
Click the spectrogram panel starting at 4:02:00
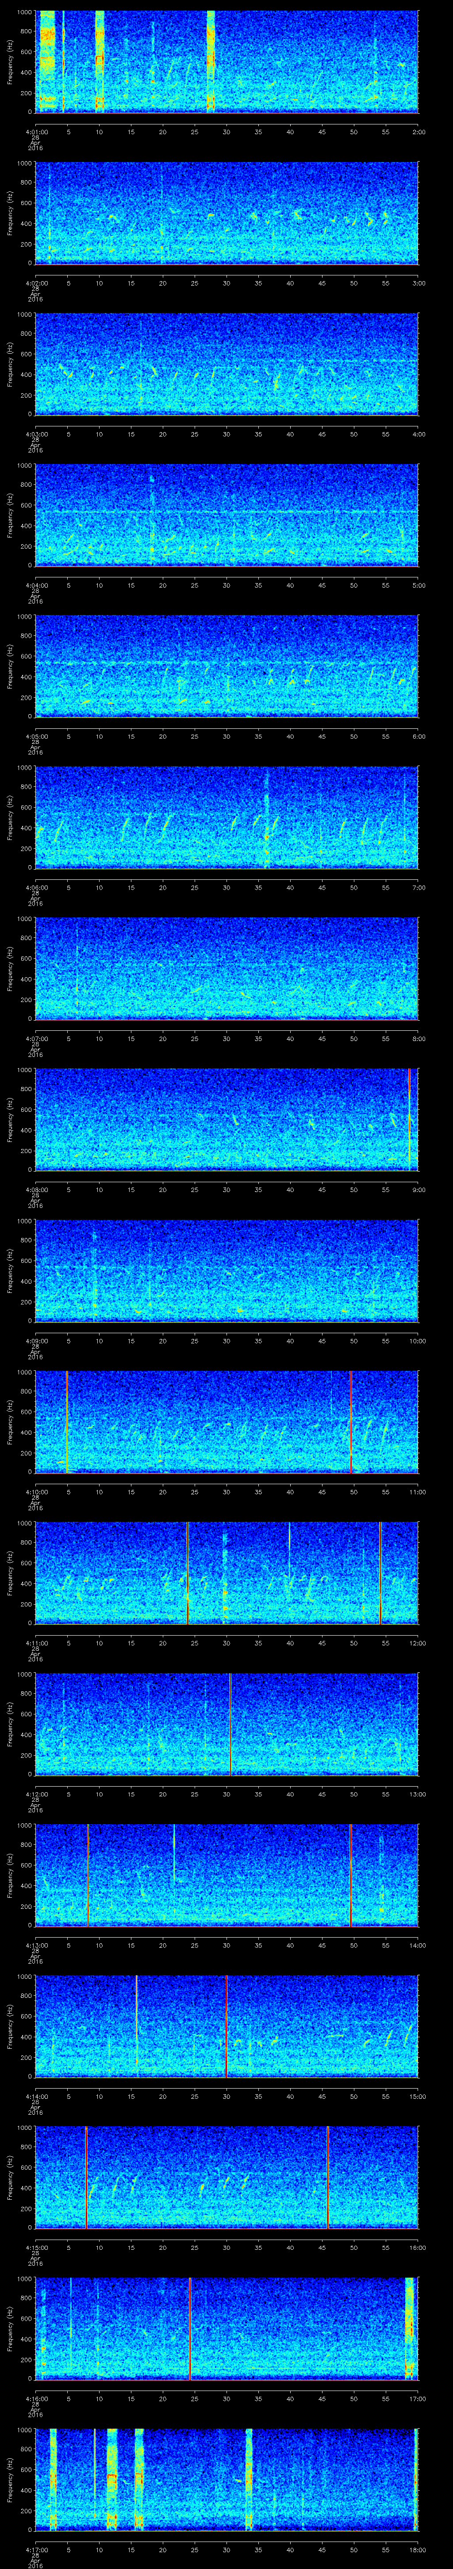click(x=227, y=213)
